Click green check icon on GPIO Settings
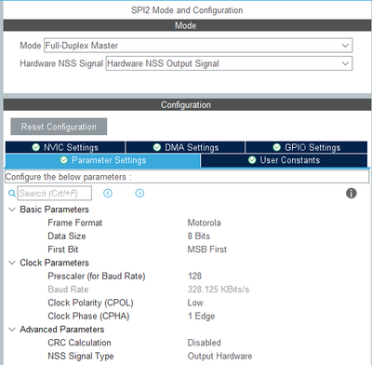 point(277,147)
